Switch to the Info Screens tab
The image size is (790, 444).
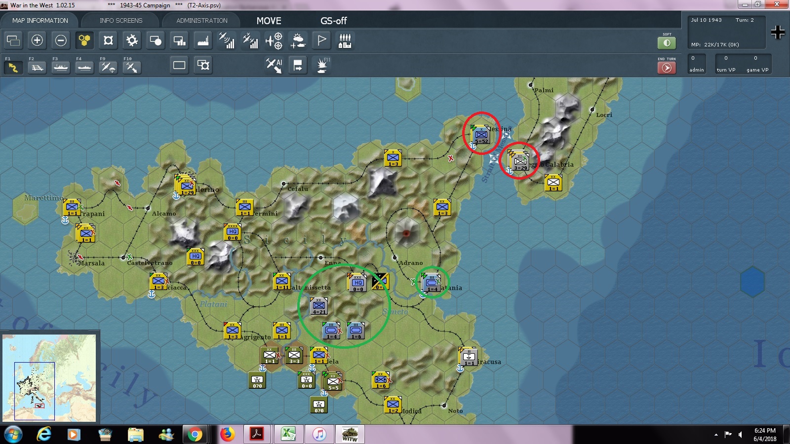point(121,21)
